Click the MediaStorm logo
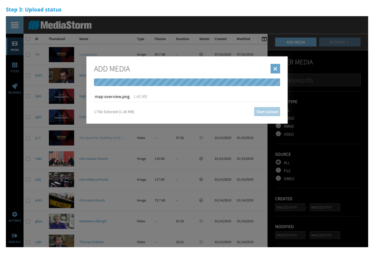The height and width of the screenshot is (254, 377). click(60, 25)
